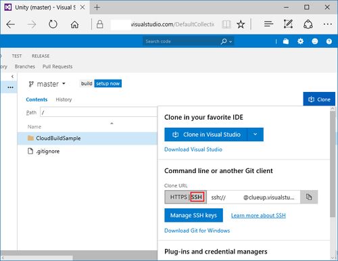The image size is (338, 261).
Task: Open Learn more about SSH link
Action: 258,216
